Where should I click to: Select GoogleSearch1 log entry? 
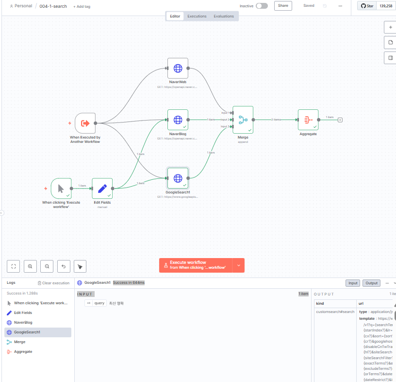[x=38, y=332]
